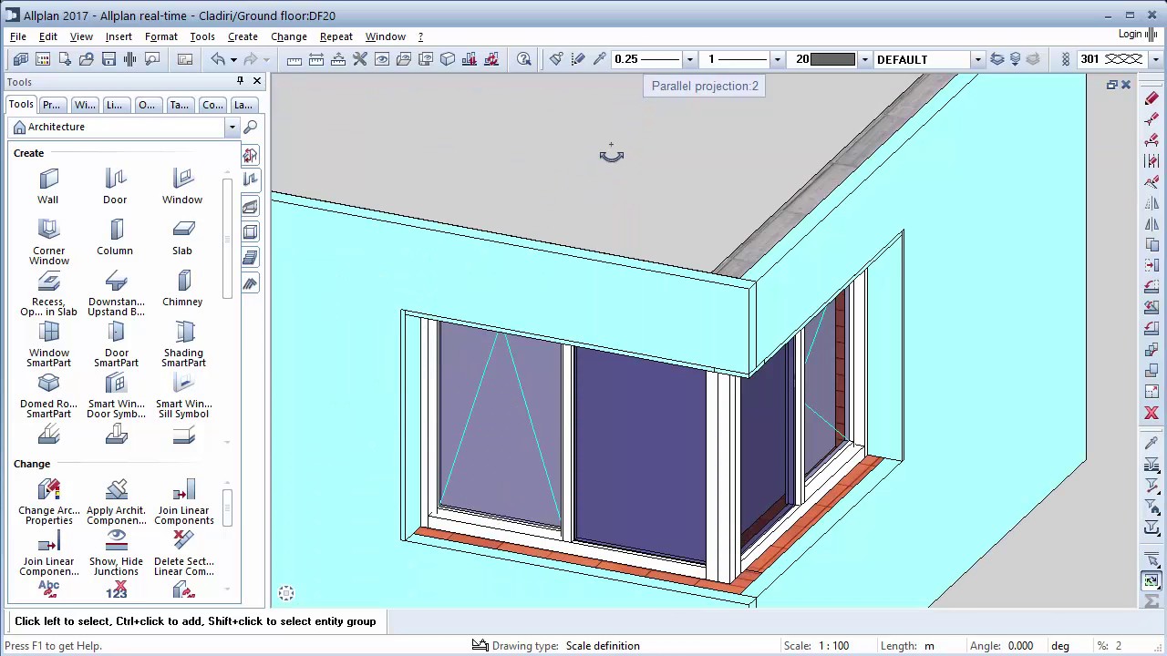Screen dimensions: 1167x656
Task: Toggle the chain icon before pattern 301
Action: coord(1065,59)
